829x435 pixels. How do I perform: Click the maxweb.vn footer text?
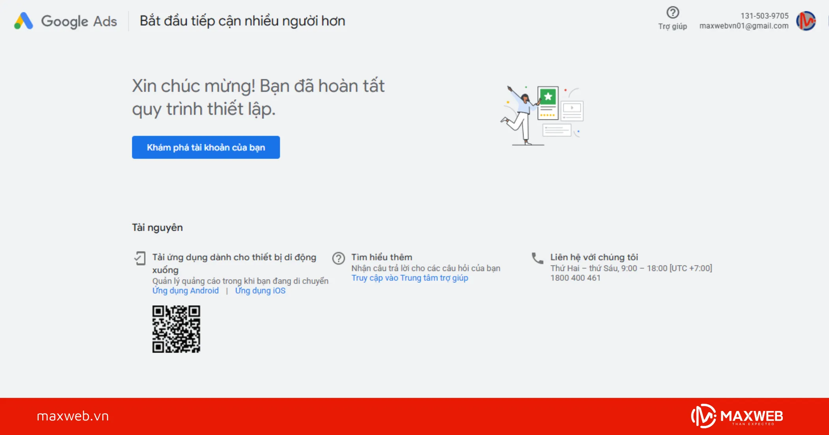72,415
